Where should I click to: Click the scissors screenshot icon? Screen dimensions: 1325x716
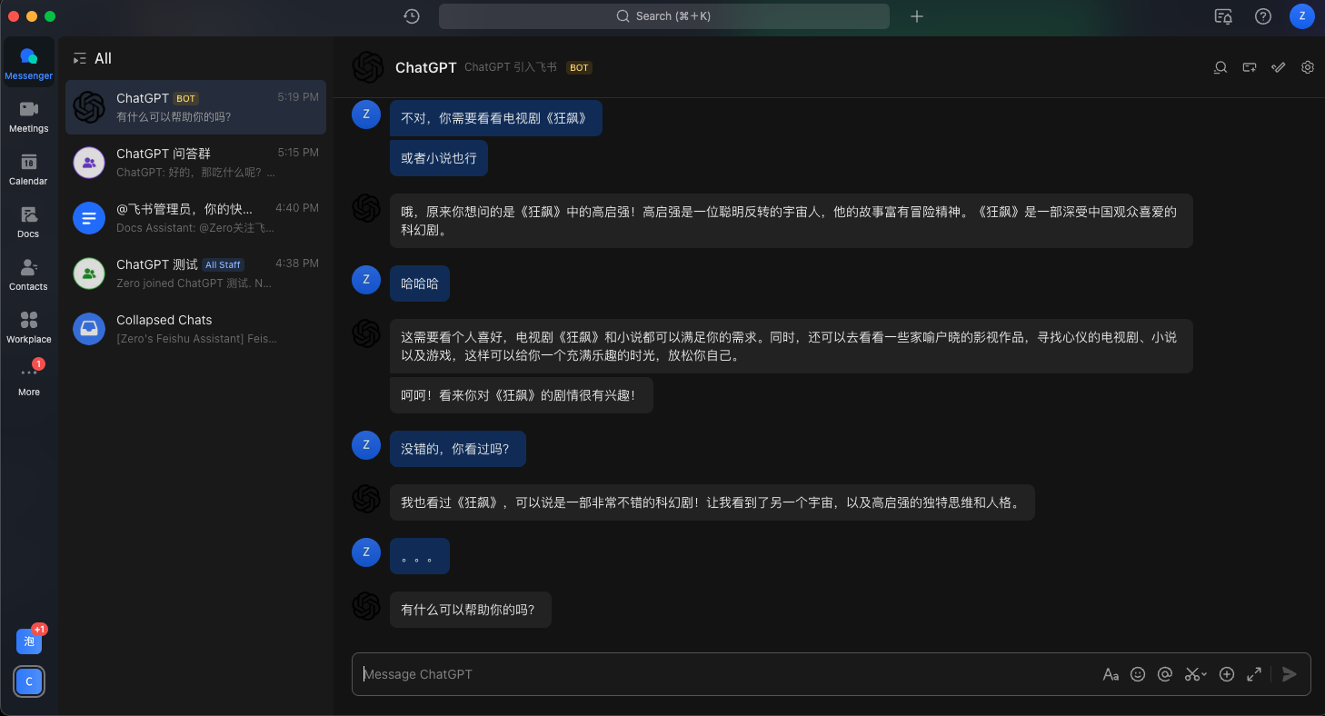[1191, 674]
